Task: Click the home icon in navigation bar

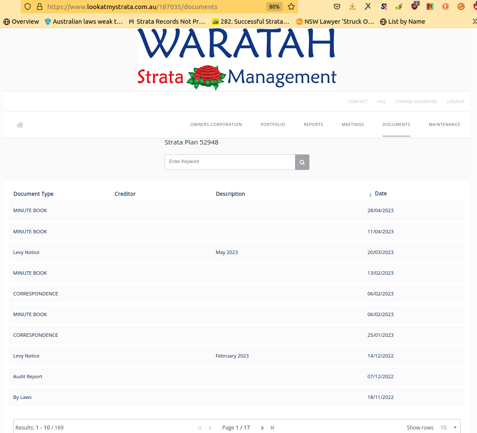Action: click(20, 125)
